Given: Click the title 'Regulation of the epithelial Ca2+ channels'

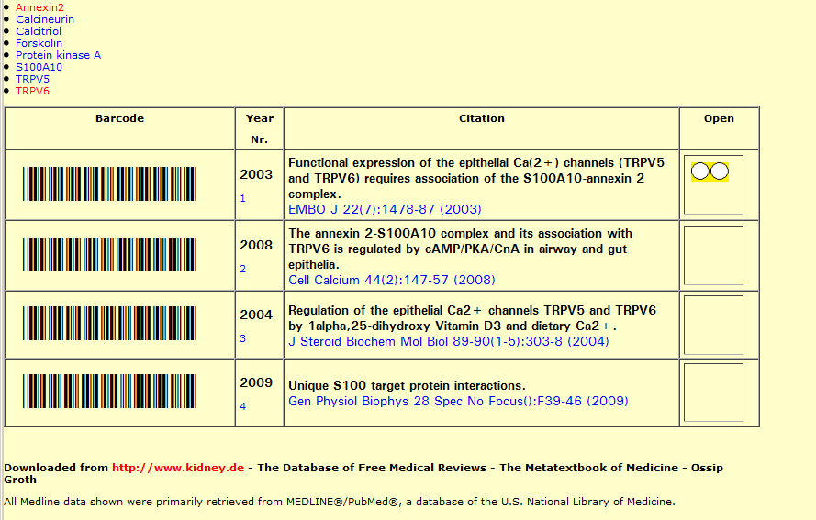Looking at the screenshot, I should pos(472,318).
